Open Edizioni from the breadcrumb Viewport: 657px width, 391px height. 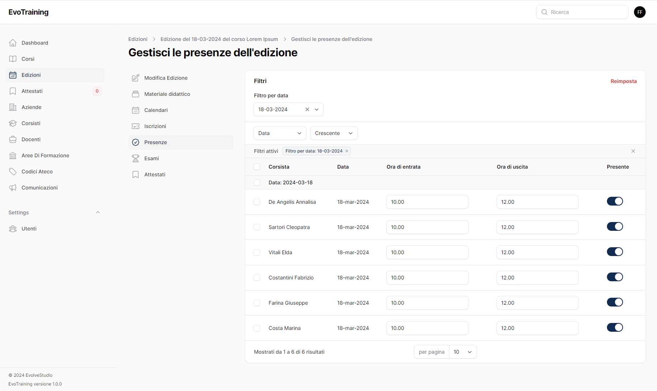click(138, 39)
